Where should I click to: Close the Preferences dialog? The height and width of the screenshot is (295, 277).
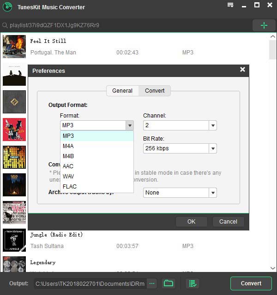point(242,70)
